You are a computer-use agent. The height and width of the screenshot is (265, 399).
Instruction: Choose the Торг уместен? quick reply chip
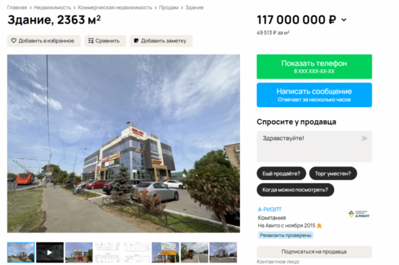[333, 173]
